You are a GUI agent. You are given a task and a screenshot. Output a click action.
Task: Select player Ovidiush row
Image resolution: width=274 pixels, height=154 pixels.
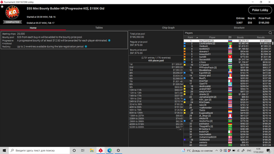pyautogui.click(x=228, y=46)
